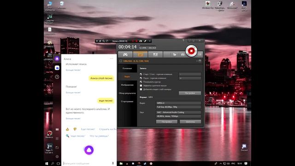Toggle the Пауза hotkey checkbox
The image size is (295, 166).
[141, 78]
